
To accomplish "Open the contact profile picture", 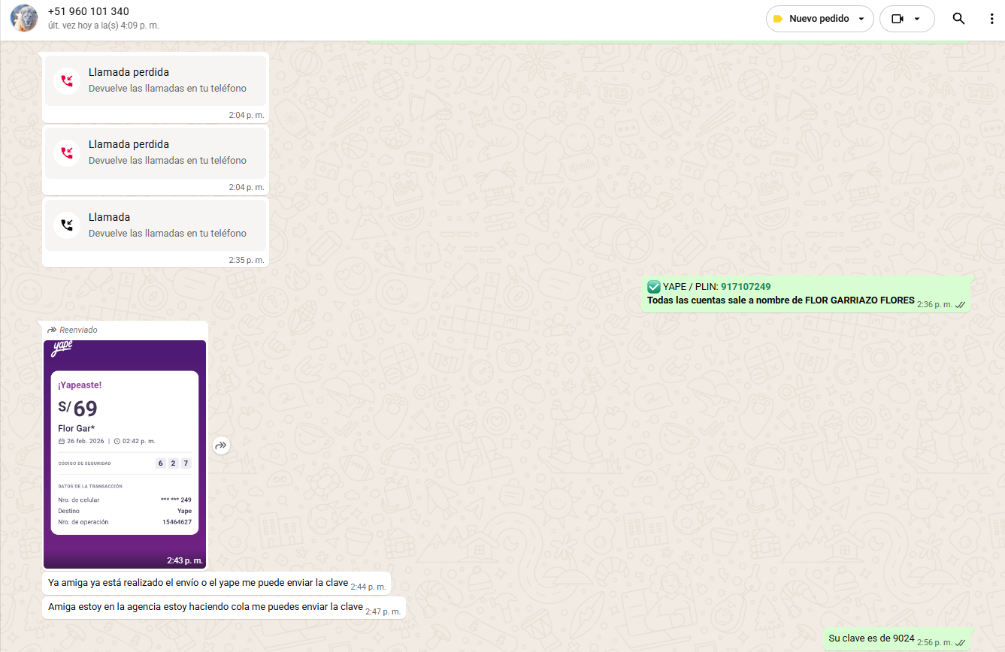I will tap(24, 19).
